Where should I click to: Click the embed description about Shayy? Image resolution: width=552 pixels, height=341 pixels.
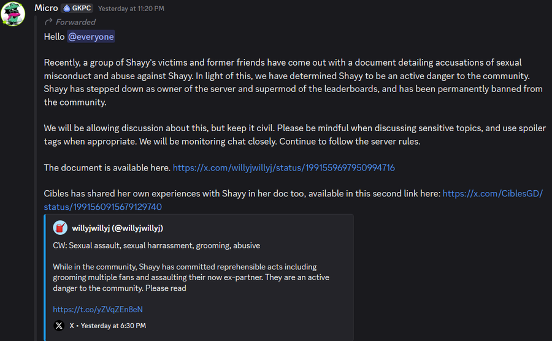(191, 277)
